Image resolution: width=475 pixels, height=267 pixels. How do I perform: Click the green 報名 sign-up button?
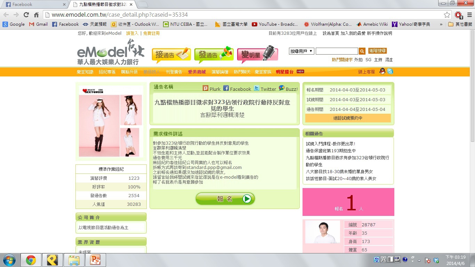tap(225, 199)
